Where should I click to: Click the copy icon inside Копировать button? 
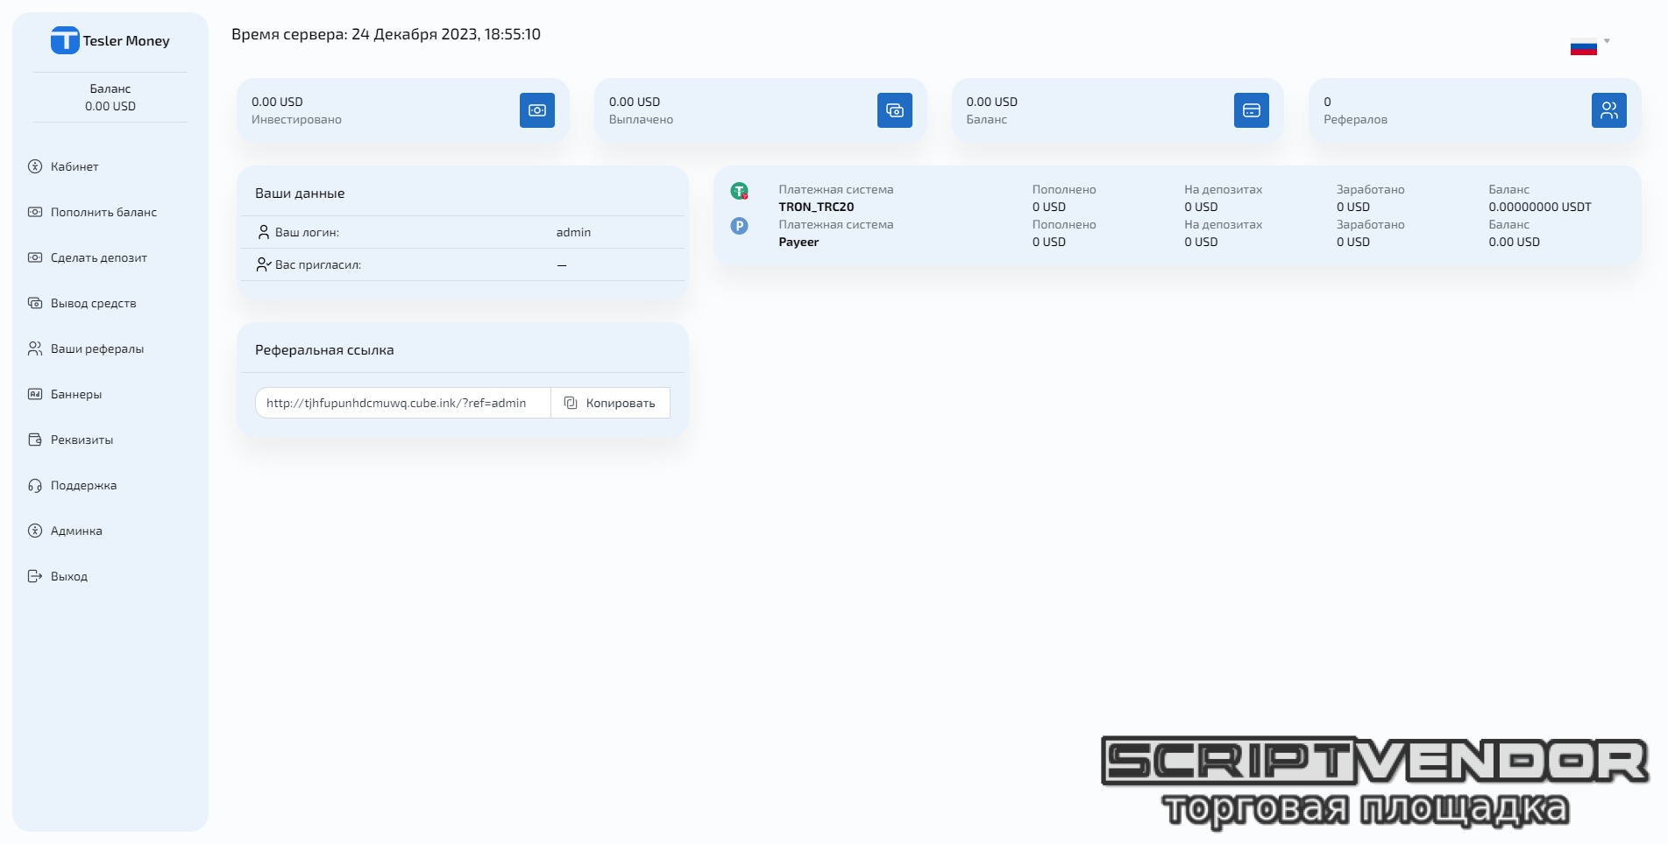[571, 403]
